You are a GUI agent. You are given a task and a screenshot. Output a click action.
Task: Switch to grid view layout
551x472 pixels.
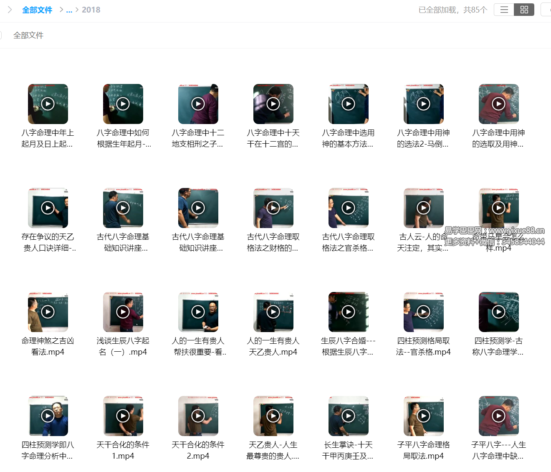[x=524, y=10]
